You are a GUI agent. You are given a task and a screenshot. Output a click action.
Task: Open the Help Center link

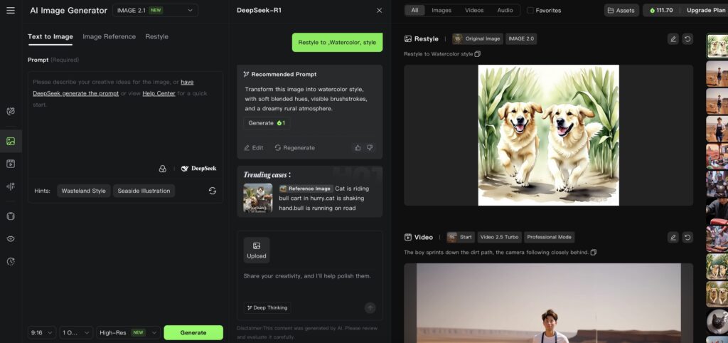point(159,93)
